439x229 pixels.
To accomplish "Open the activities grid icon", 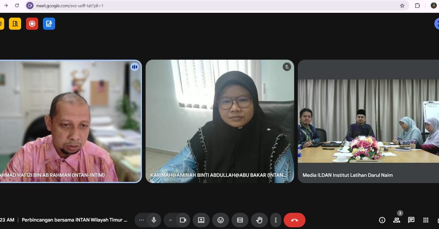I will [426, 220].
